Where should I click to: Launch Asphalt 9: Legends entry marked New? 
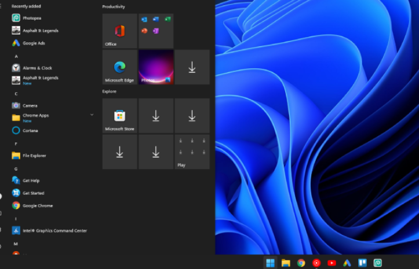(52, 80)
